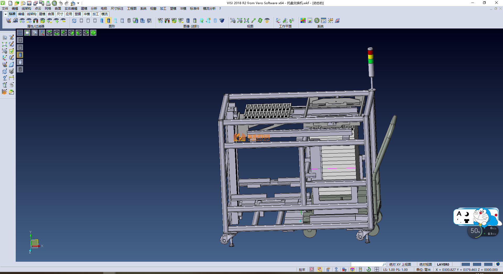Click the save floppy disk icon

coord(29,3)
